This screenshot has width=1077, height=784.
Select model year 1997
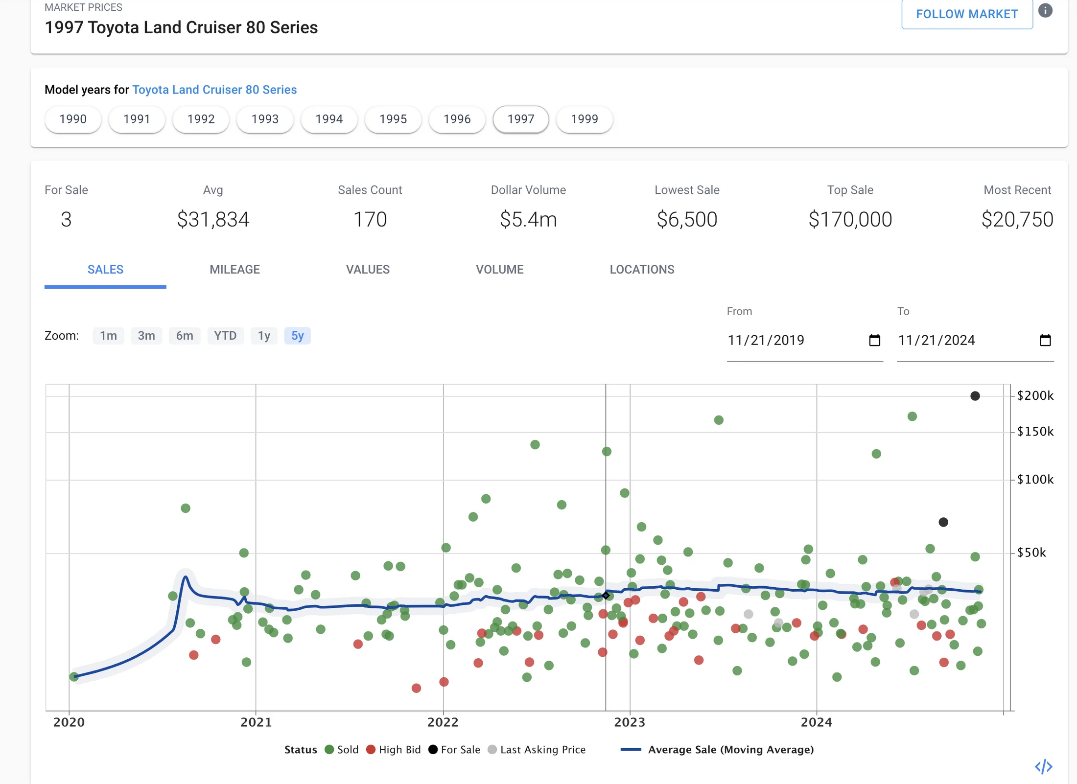tap(521, 119)
